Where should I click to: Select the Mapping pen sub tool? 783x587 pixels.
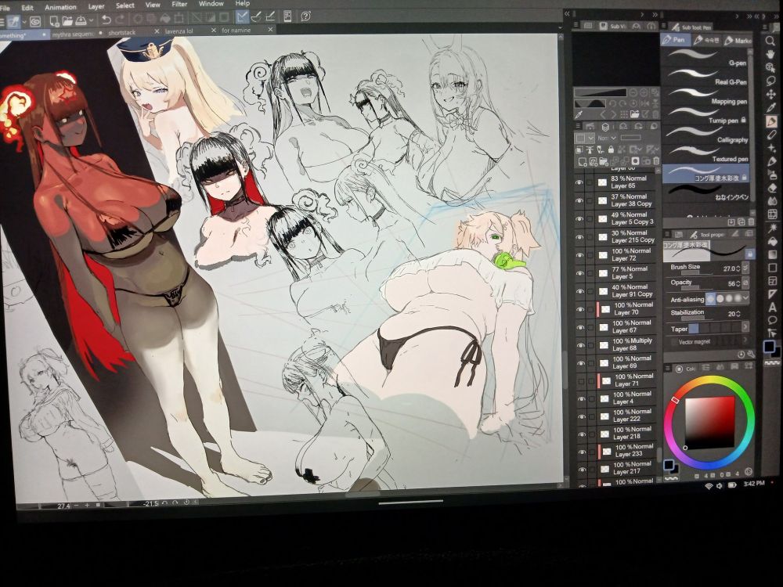pyautogui.click(x=706, y=97)
